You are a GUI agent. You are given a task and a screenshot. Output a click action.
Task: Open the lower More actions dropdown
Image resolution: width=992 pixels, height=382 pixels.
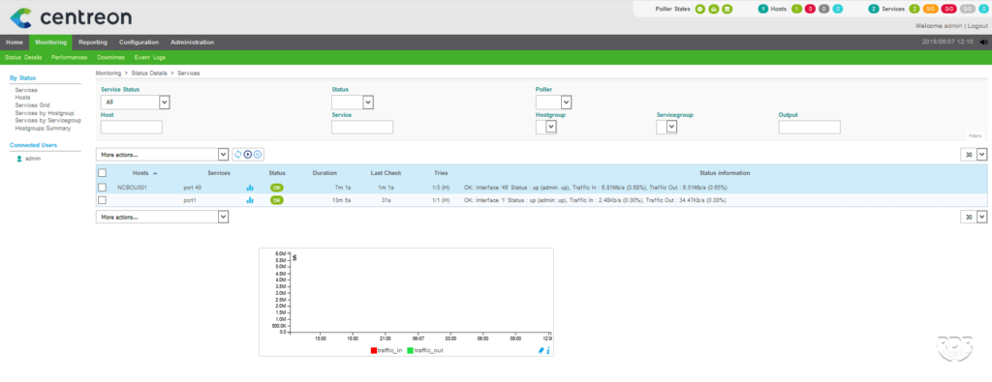click(162, 217)
